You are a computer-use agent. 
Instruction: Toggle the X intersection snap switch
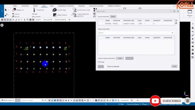(13, 20)
